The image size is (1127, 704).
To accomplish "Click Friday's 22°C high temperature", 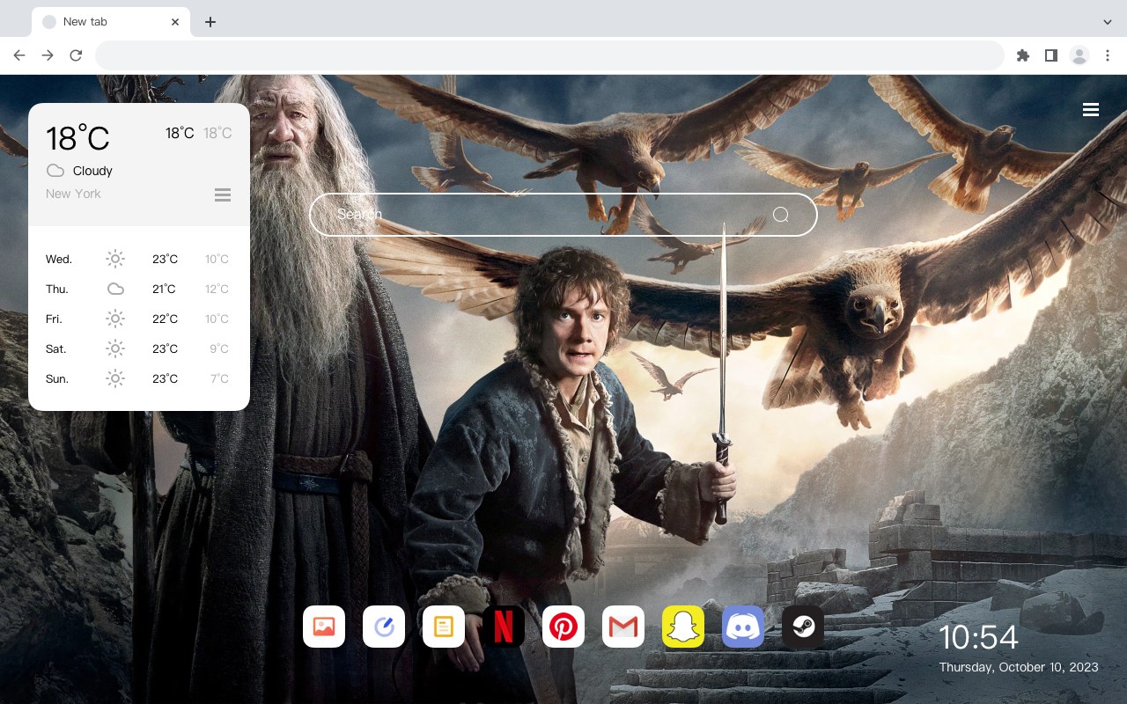I will (x=165, y=319).
